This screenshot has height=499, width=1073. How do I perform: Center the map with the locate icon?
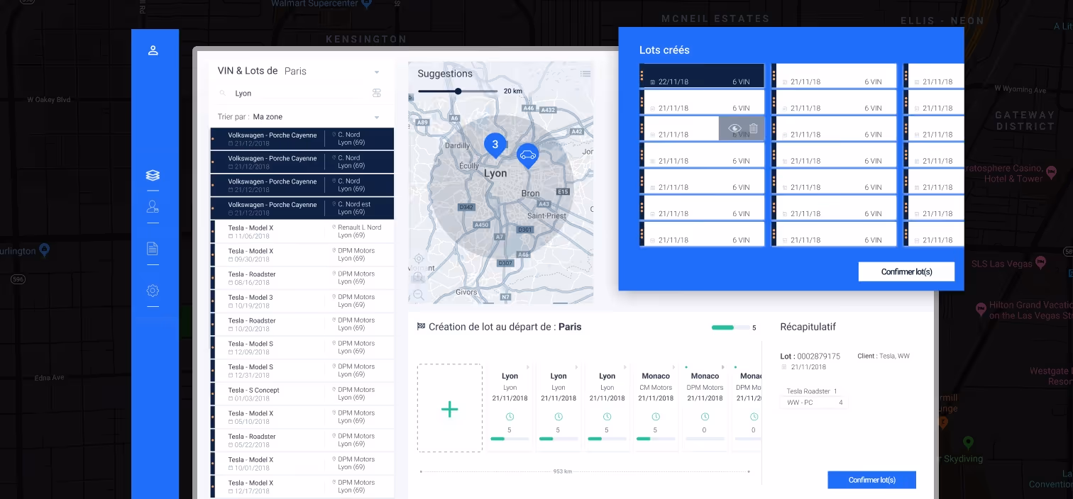(x=419, y=259)
